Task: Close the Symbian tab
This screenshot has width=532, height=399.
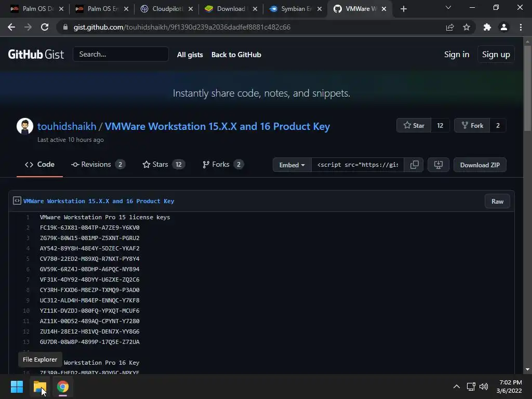Action: coord(320,9)
